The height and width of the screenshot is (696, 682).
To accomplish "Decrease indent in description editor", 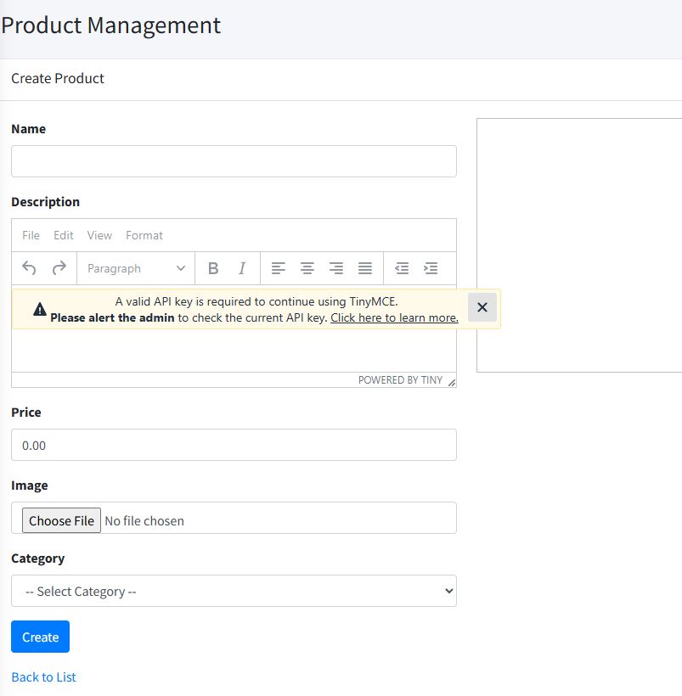I will (x=402, y=268).
